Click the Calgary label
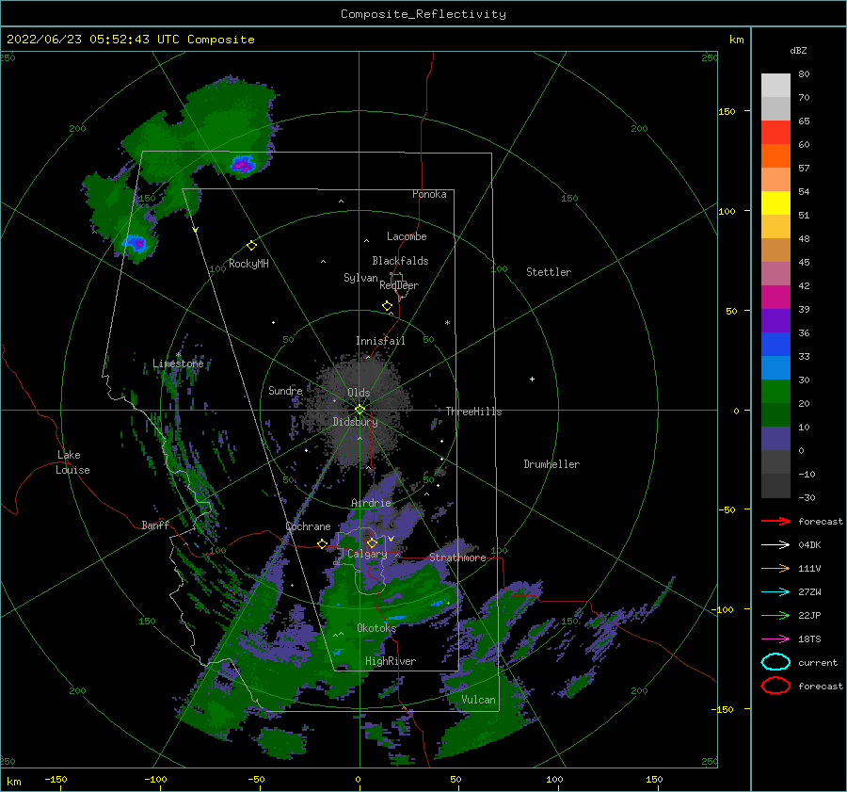The image size is (847, 792). (x=367, y=554)
